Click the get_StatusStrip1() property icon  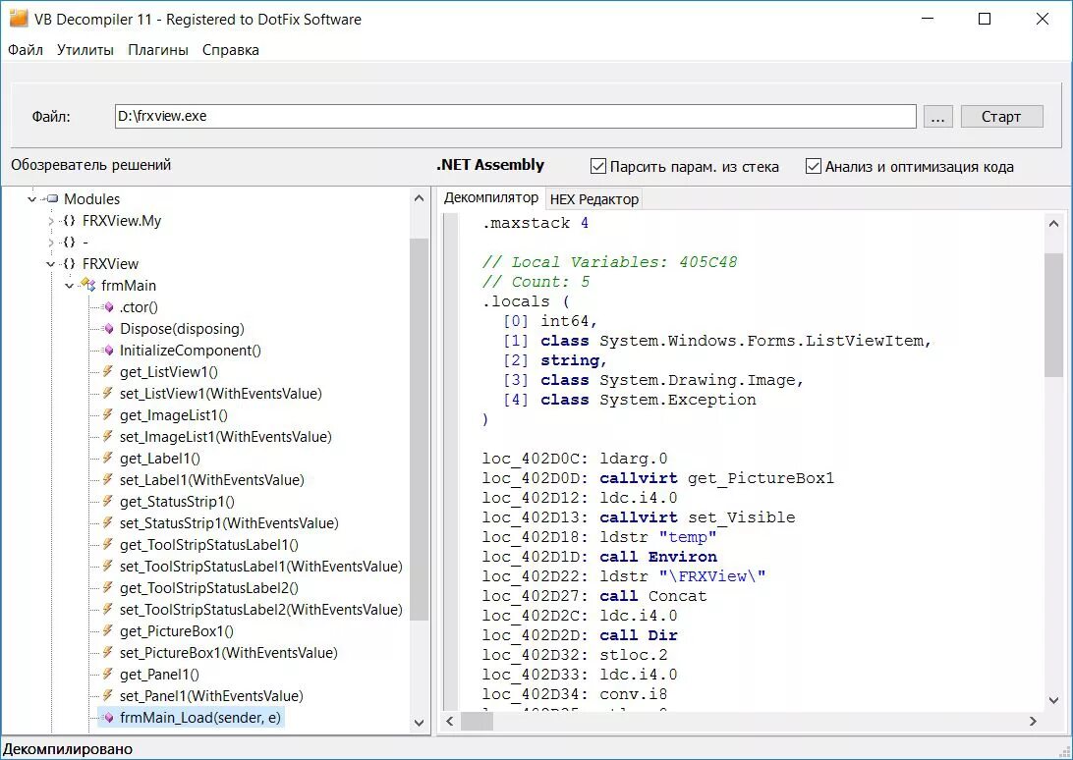[x=108, y=502]
